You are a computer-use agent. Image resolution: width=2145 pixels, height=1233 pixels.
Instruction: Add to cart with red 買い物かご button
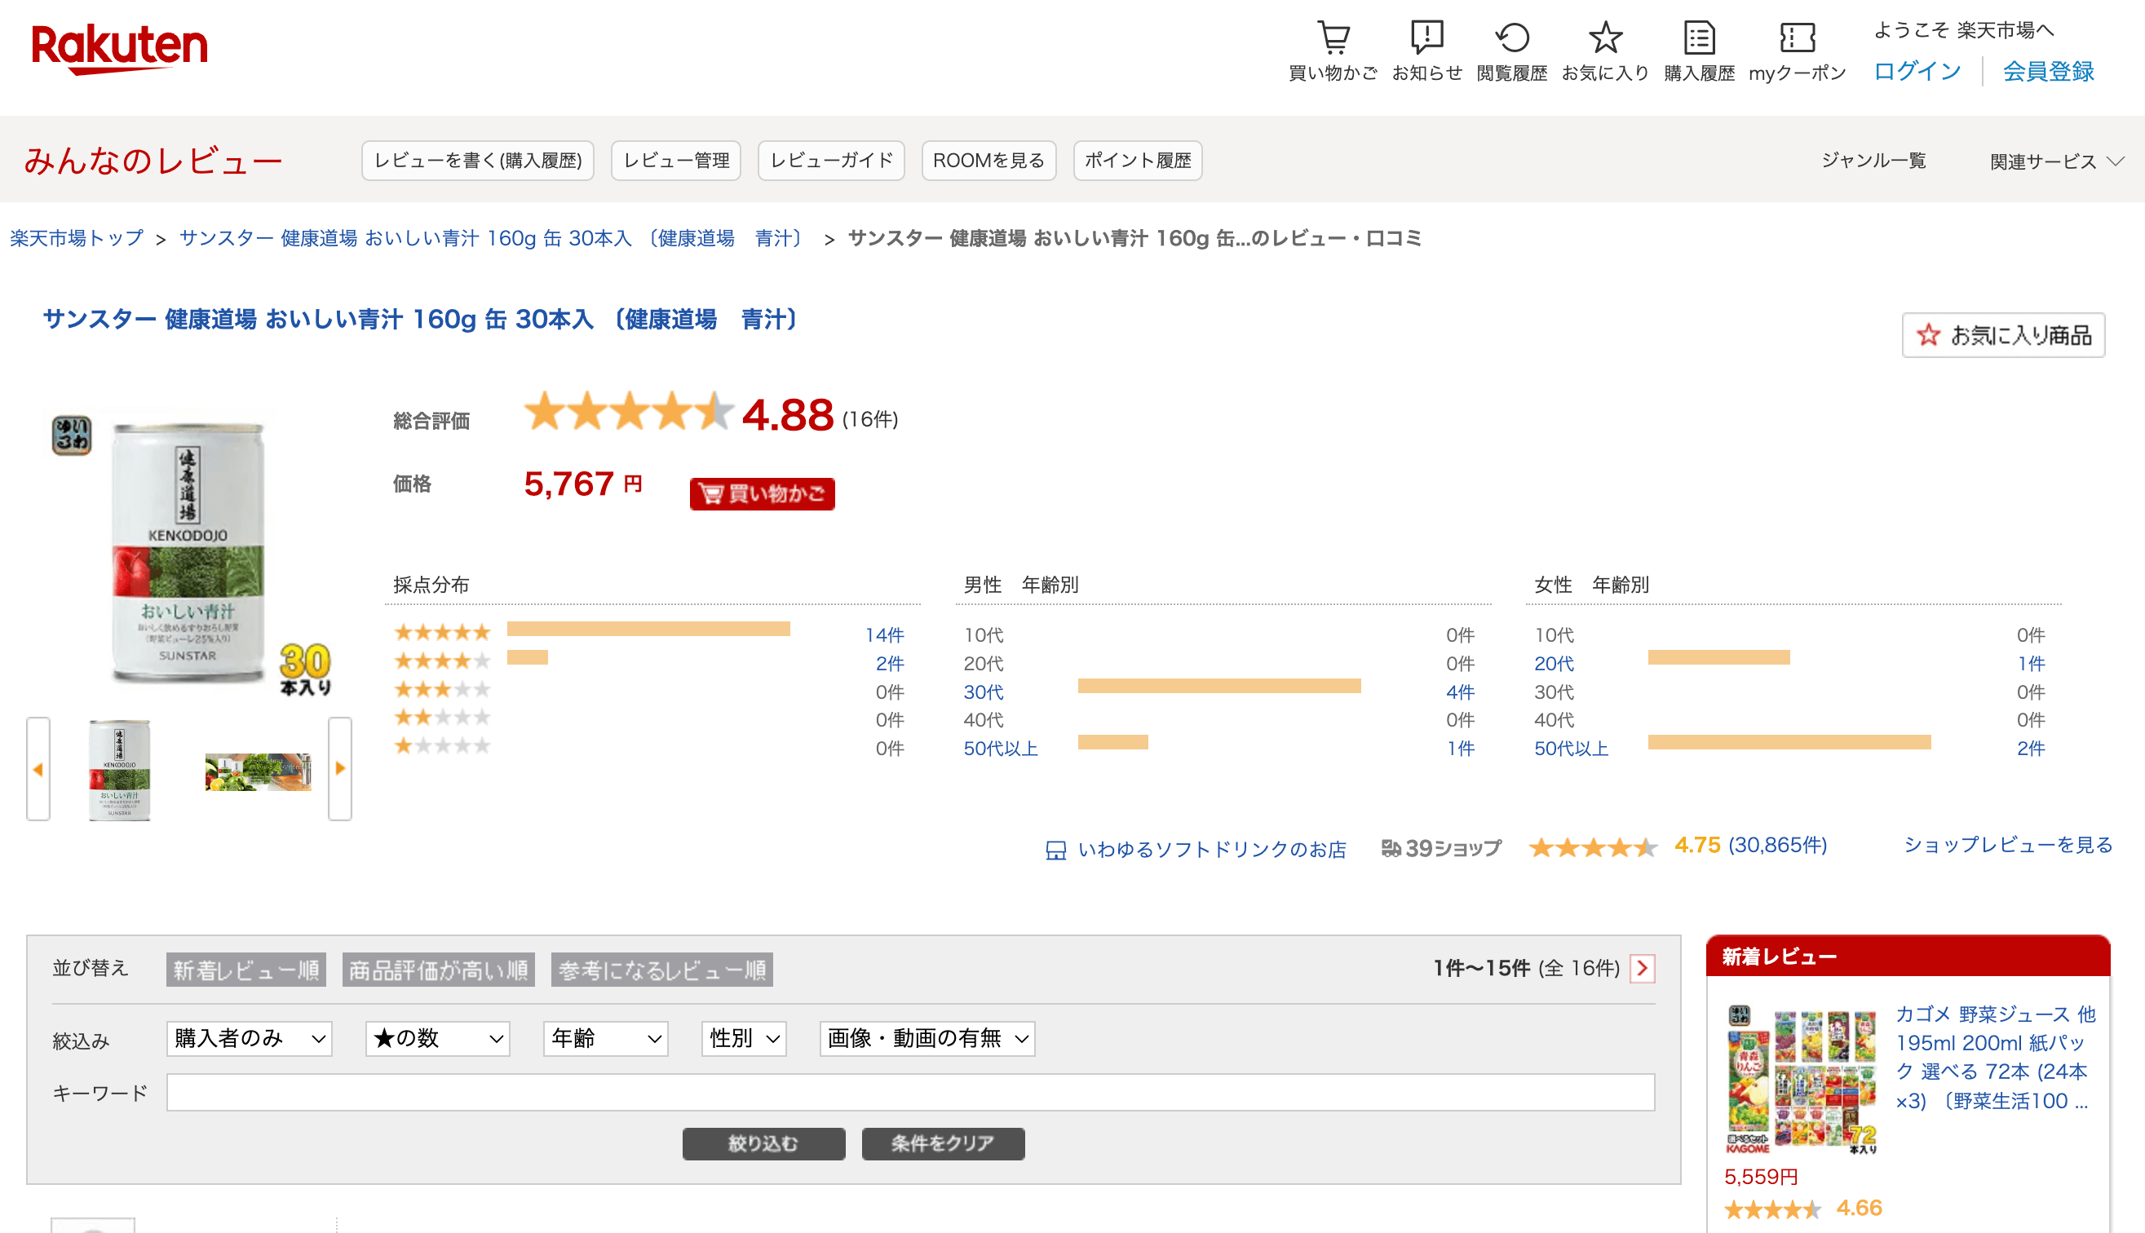coord(762,493)
